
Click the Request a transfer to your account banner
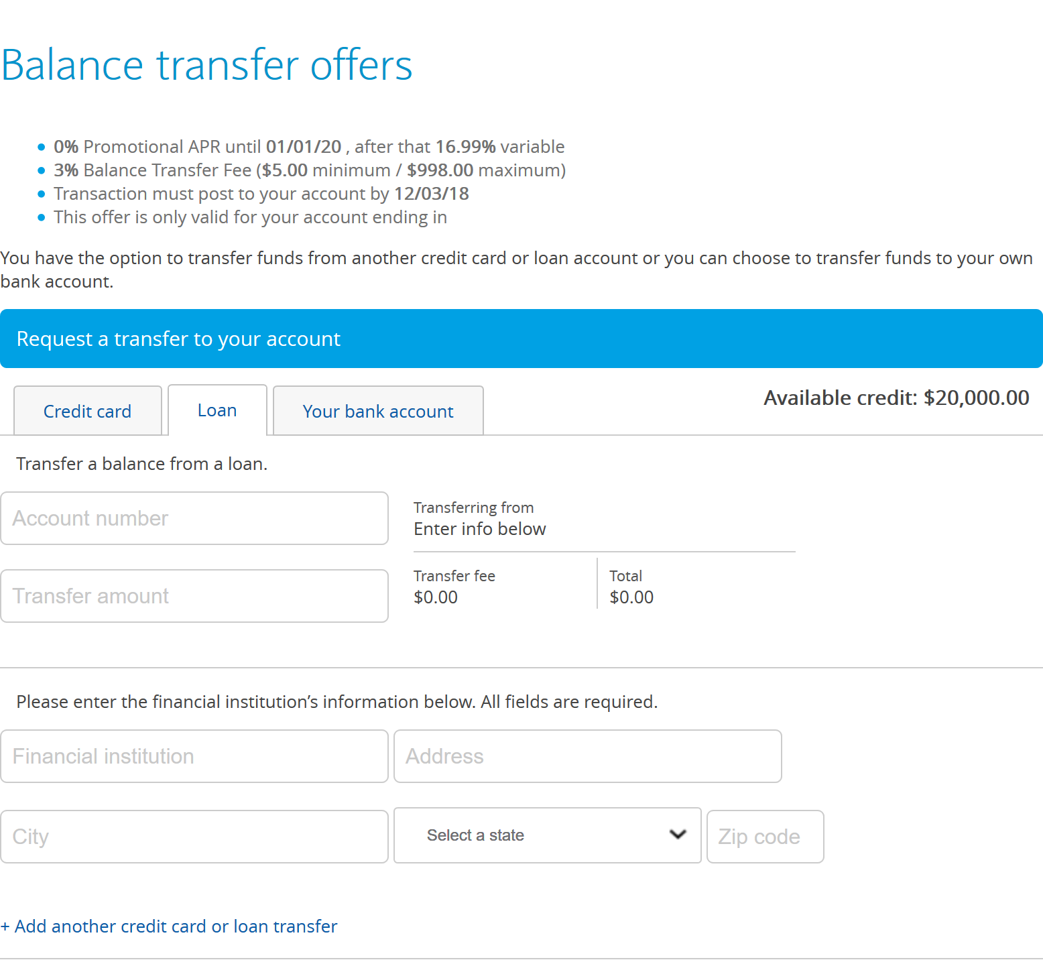coord(521,339)
